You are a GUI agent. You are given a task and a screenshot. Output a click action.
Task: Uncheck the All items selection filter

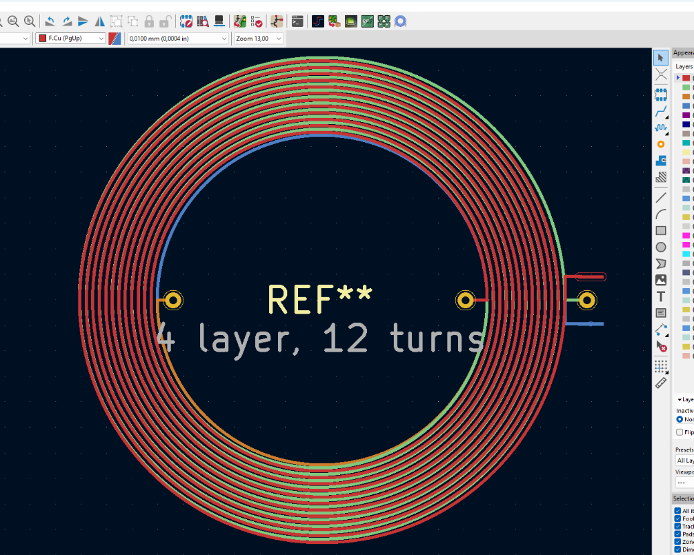pos(677,511)
